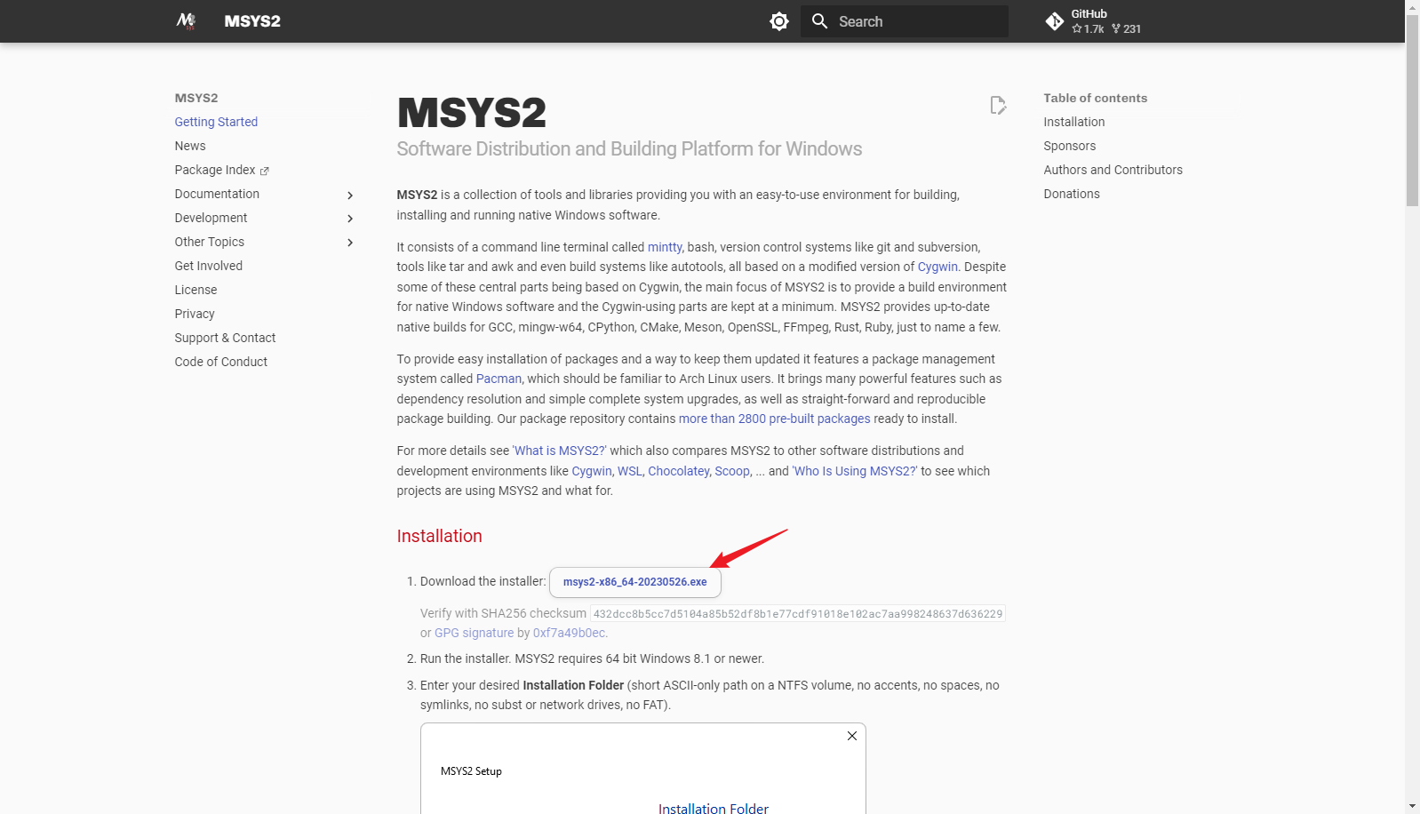Open the 'What is MSYS2?' link

(560, 451)
